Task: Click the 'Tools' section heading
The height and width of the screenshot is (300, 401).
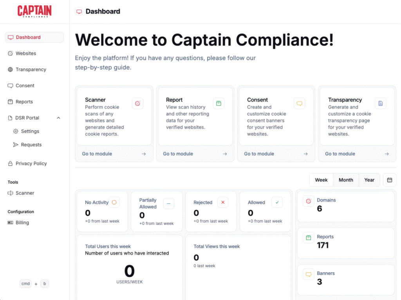Action: coord(13,182)
